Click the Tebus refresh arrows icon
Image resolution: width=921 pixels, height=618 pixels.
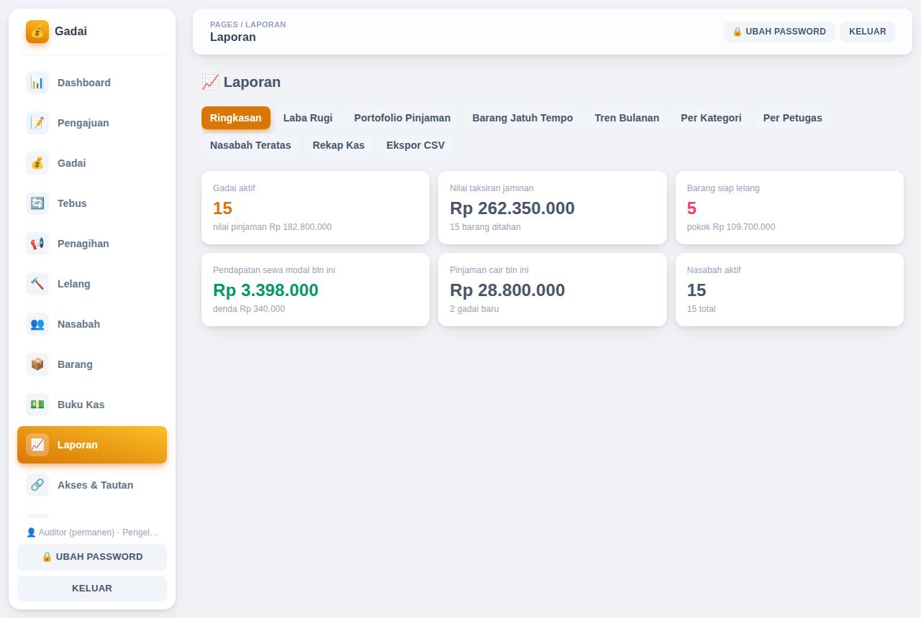pos(37,203)
